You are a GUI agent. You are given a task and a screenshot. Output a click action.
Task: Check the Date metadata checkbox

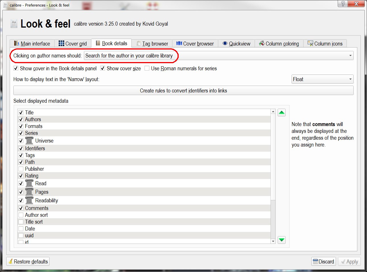pos(21,228)
